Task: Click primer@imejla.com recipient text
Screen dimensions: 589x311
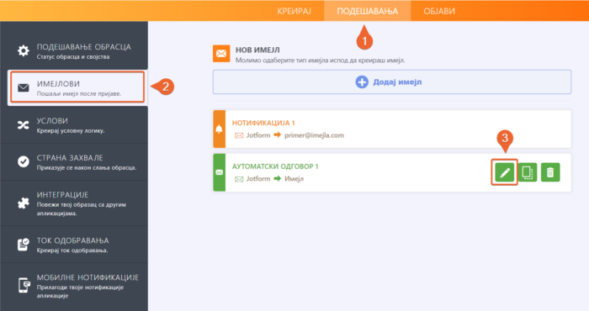Action: (x=314, y=135)
